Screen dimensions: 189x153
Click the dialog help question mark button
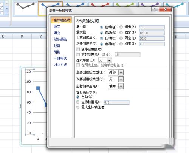click(x=155, y=9)
